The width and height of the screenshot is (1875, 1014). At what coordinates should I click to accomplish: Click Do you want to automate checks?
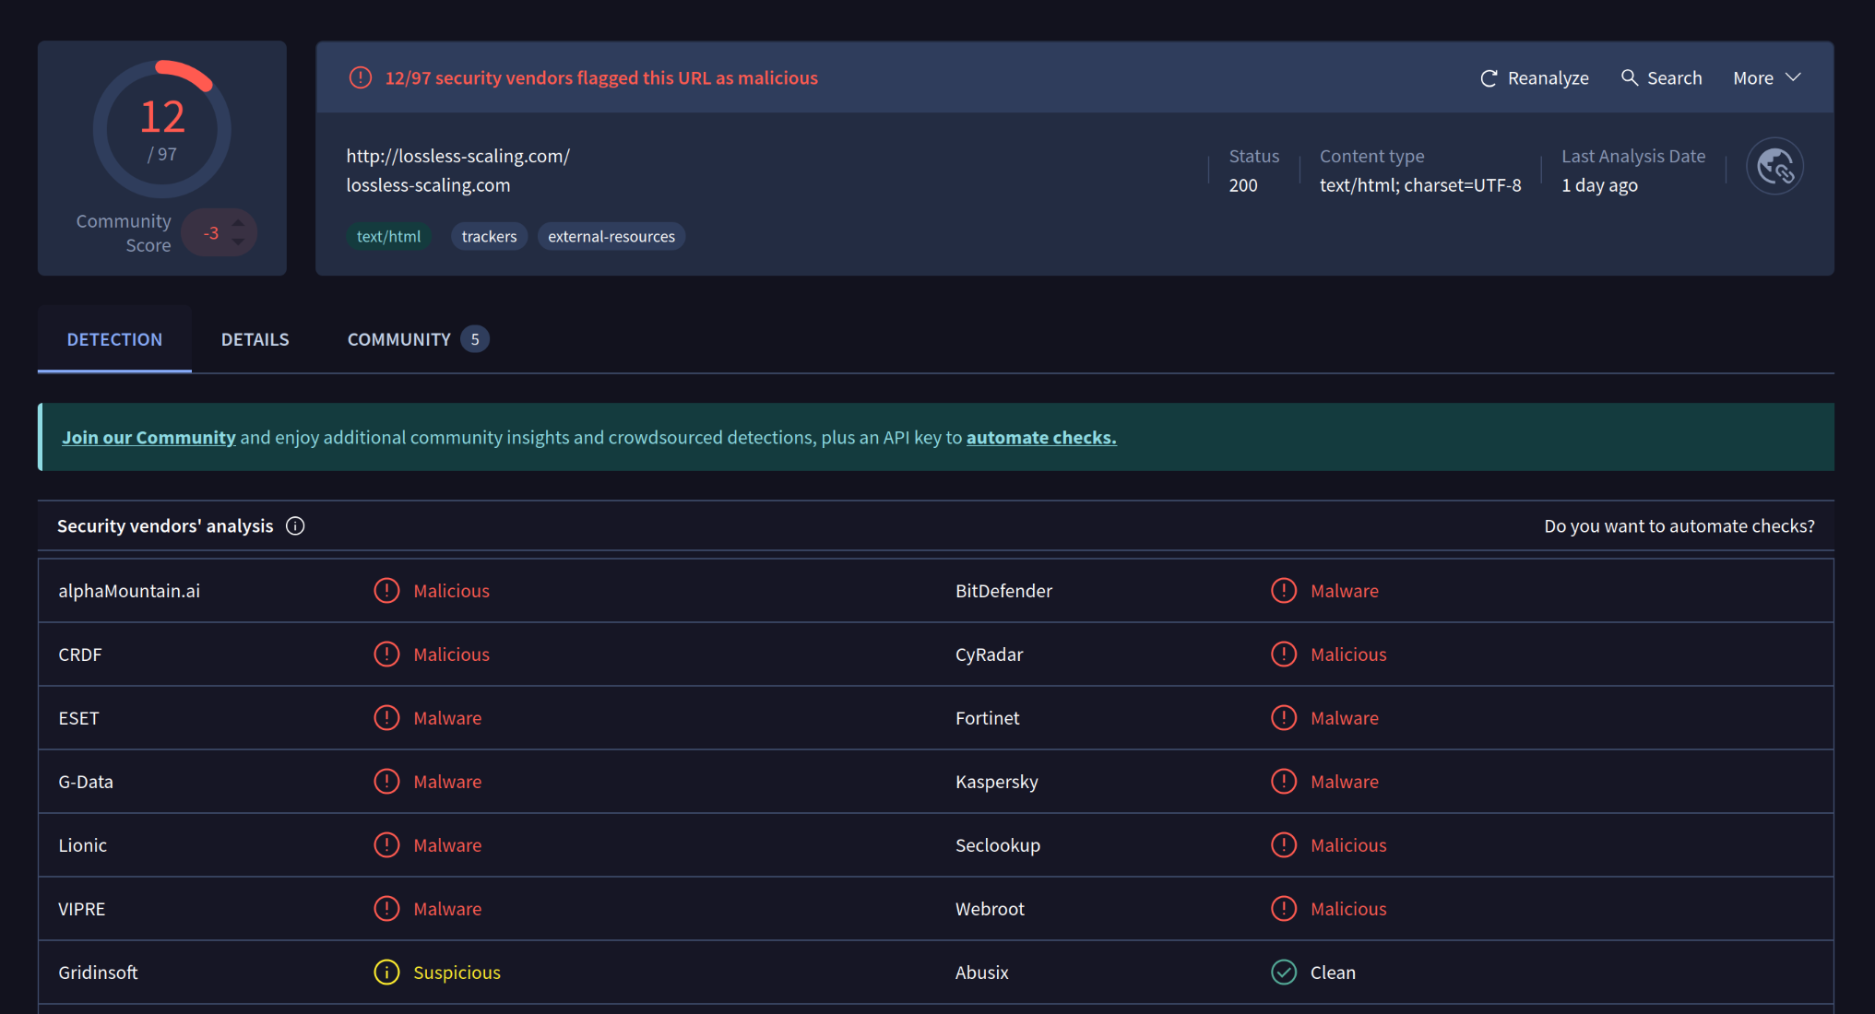[x=1679, y=526]
